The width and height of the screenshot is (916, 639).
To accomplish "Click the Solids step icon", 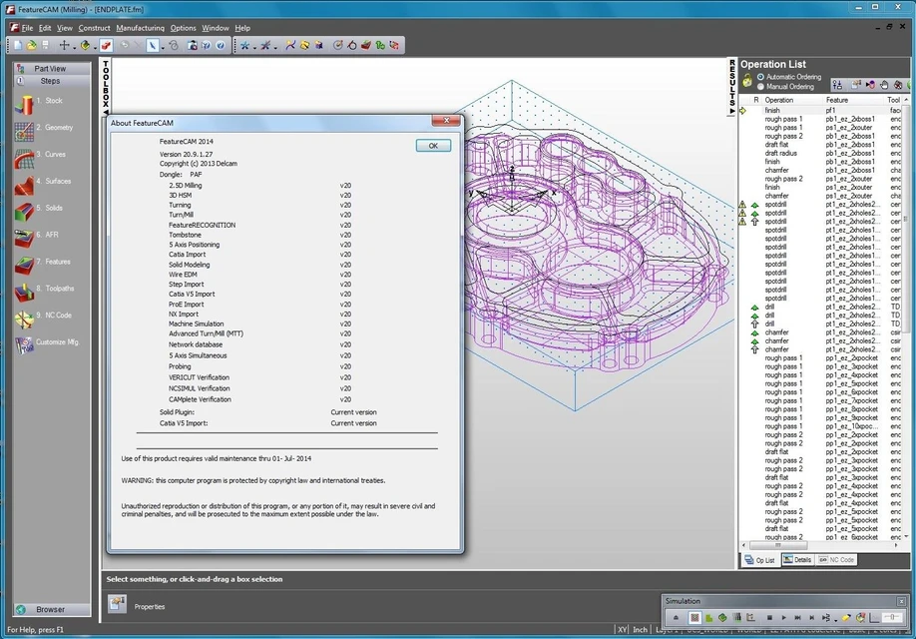I will 24,212.
